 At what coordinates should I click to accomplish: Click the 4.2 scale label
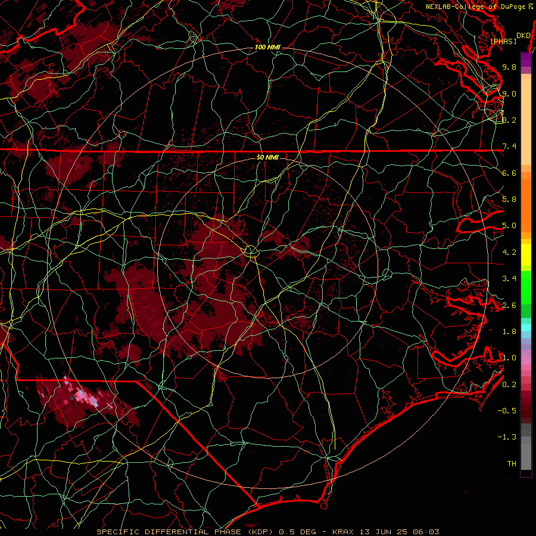(x=509, y=253)
